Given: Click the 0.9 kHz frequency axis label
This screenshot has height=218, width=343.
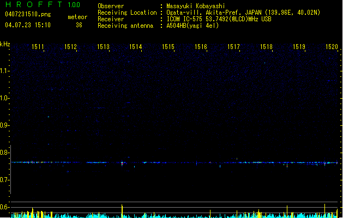Looking at the screenshot, I should click(x=4, y=125).
